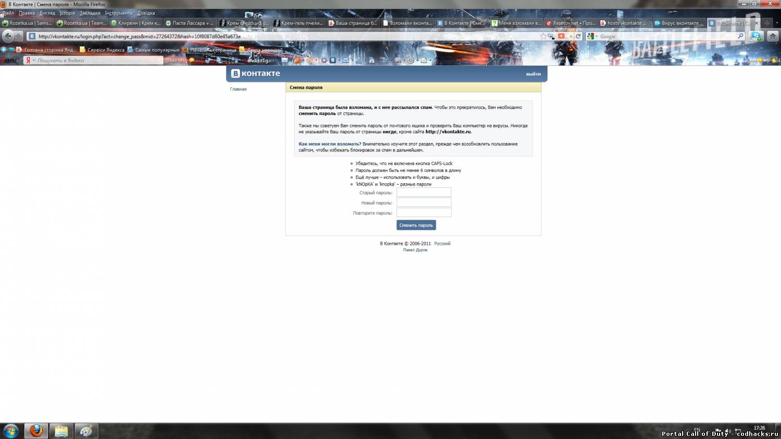Switch to the Крем-гель пчели... tab
781x439 pixels.
tap(299, 23)
